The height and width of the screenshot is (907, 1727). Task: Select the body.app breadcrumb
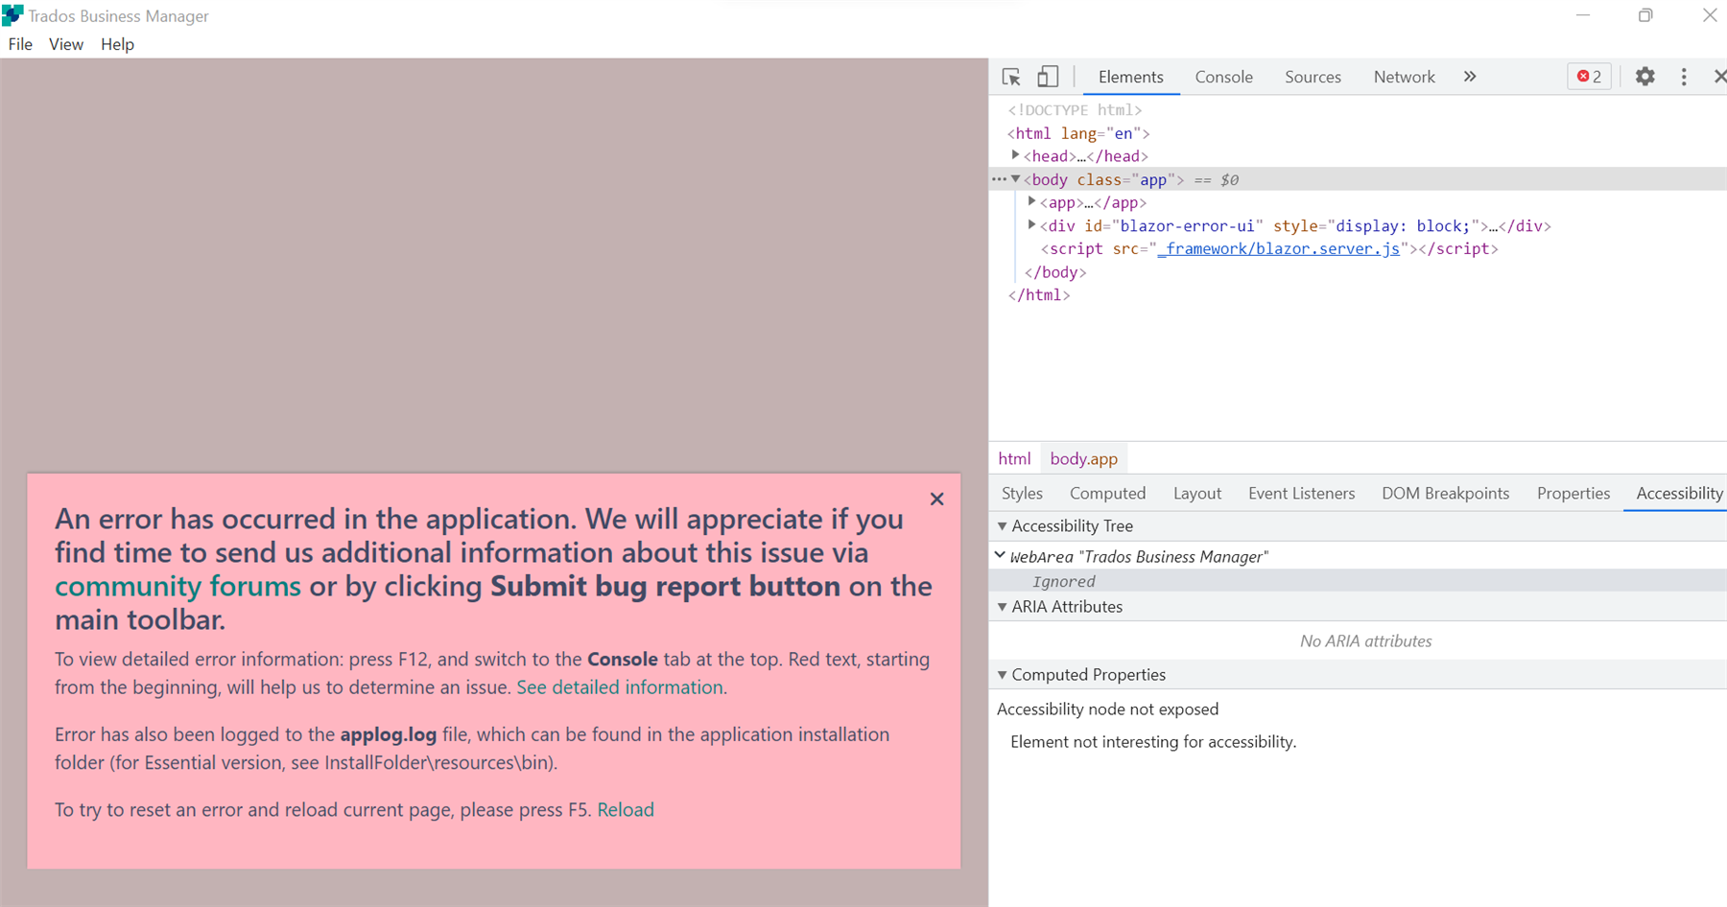[x=1083, y=458]
